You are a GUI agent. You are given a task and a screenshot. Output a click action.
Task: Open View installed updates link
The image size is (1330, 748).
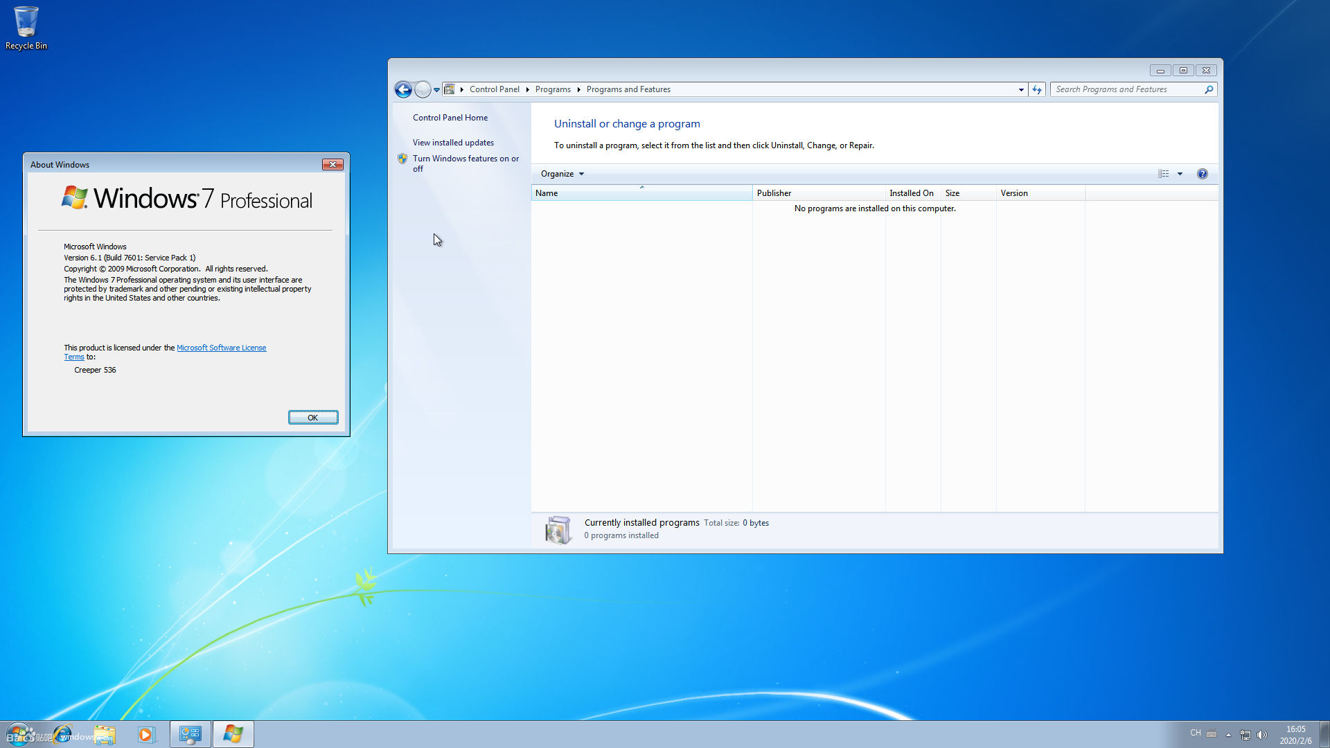453,143
